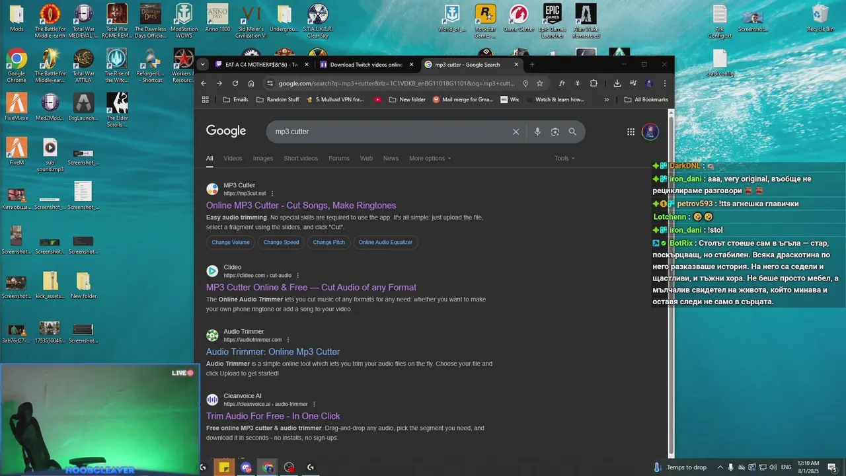Start Google voice search microphone

[537, 132]
